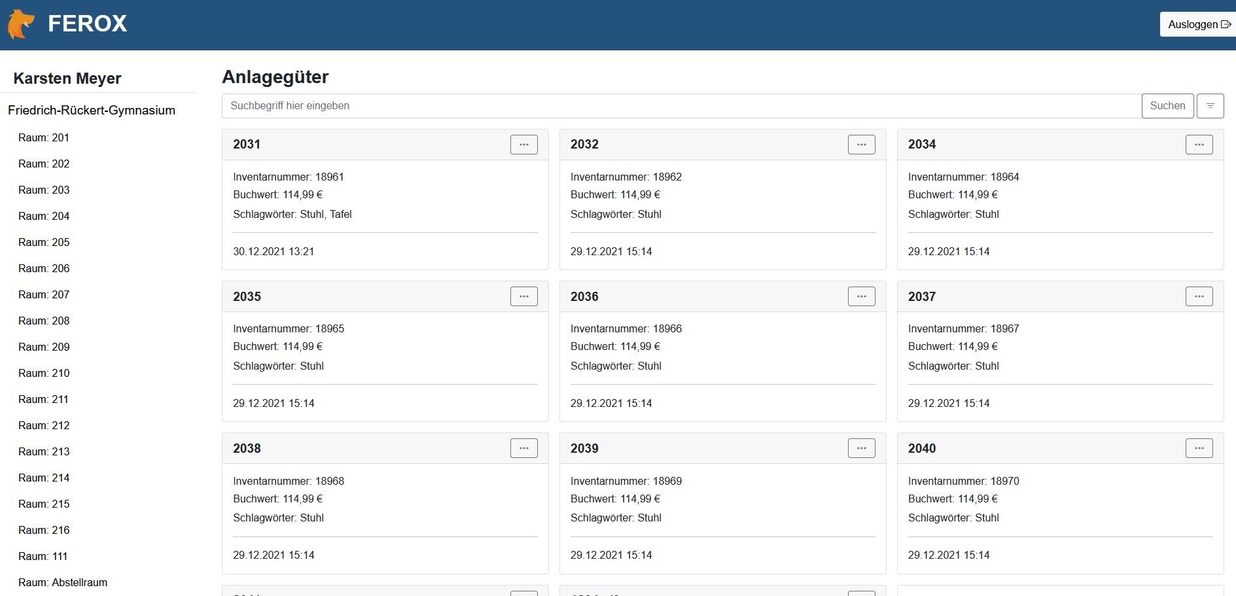
Task: Click the Suchen search button
Action: [x=1167, y=106]
